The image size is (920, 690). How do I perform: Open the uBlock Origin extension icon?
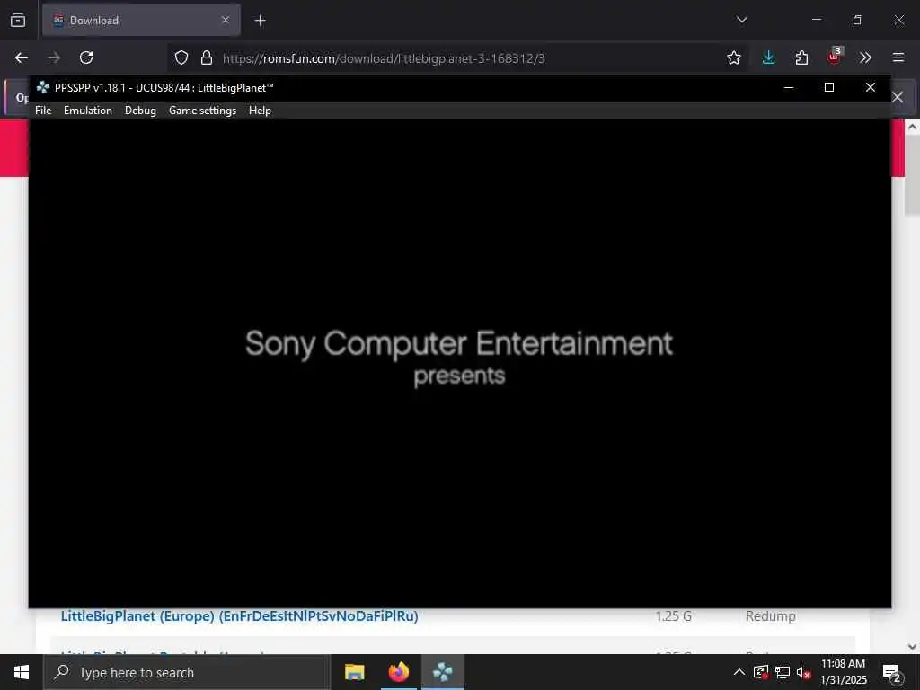[x=835, y=57]
